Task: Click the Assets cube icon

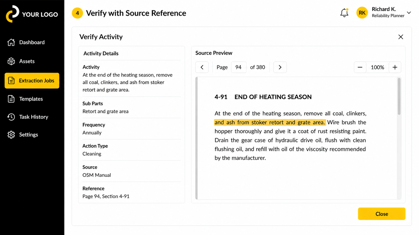Action: point(11,61)
